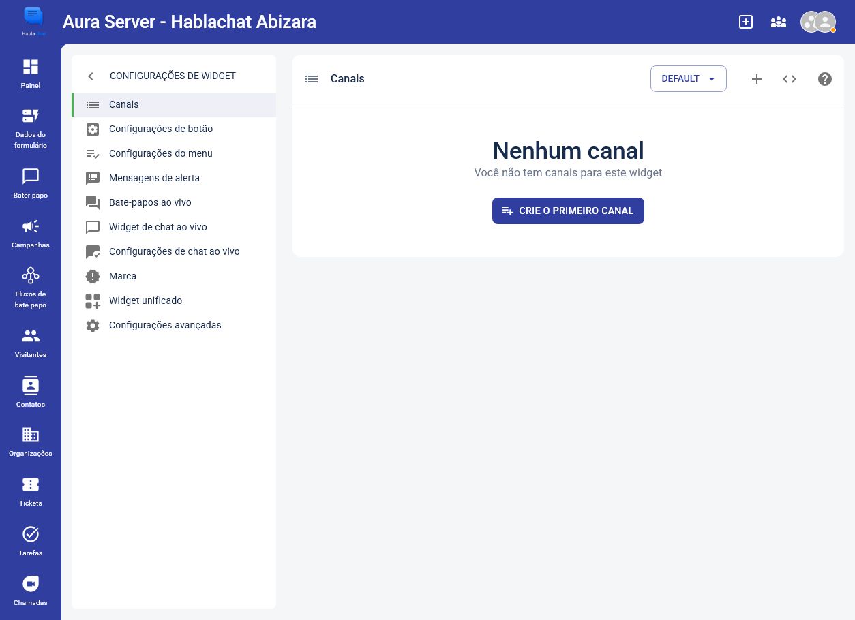Image resolution: width=855 pixels, height=620 pixels.
Task: Open the Tickets section
Action: tap(31, 491)
